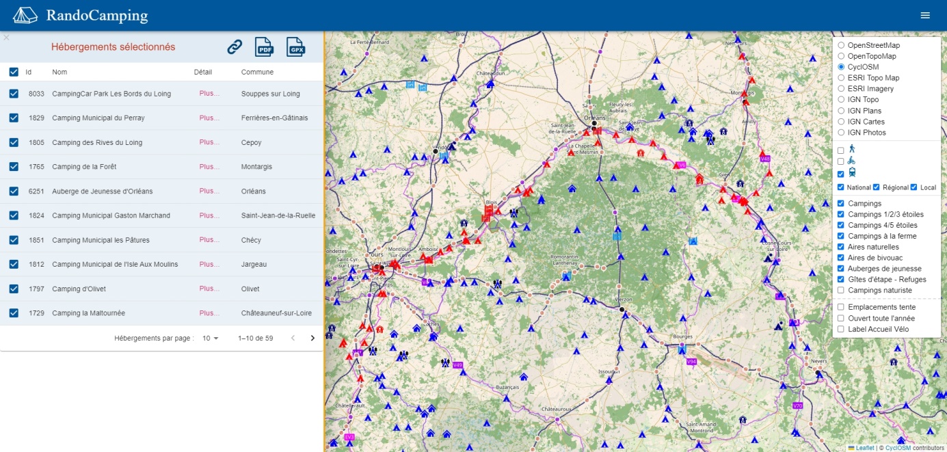Sort table by Nom column header
Viewport: 947px width, 452px height.
pyautogui.click(x=59, y=72)
